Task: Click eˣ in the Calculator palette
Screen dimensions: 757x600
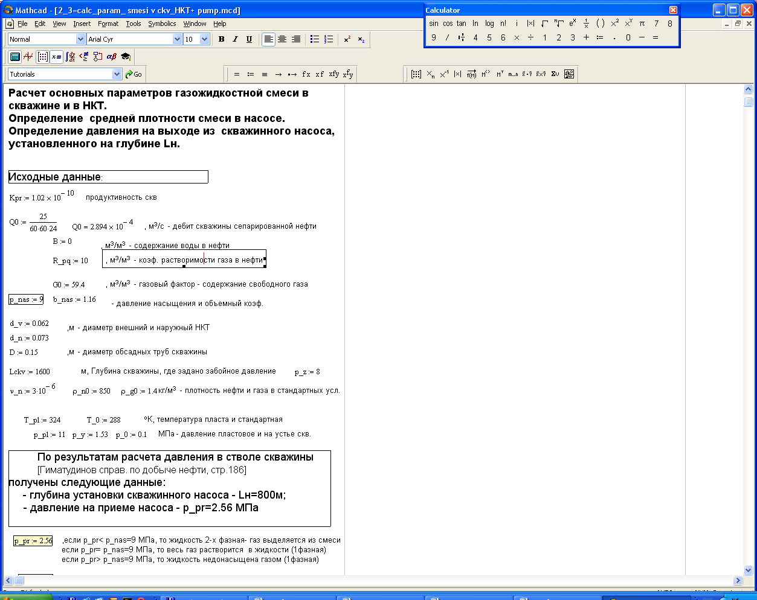Action: tap(573, 24)
